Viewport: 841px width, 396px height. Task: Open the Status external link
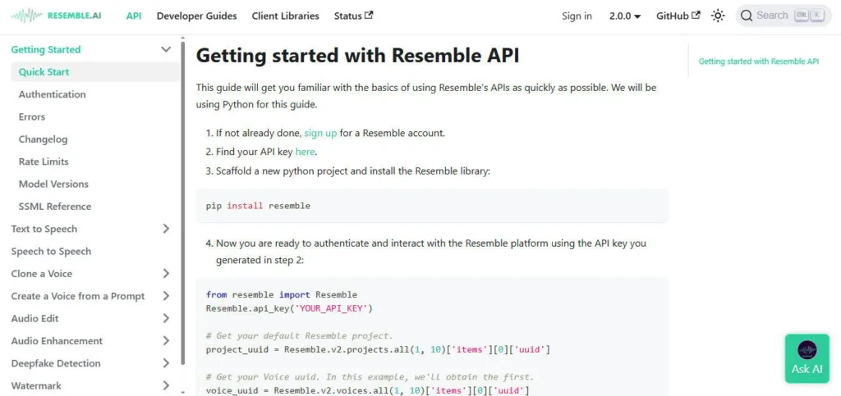353,16
